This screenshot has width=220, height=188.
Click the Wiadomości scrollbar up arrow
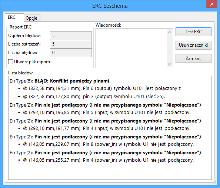tap(169, 33)
